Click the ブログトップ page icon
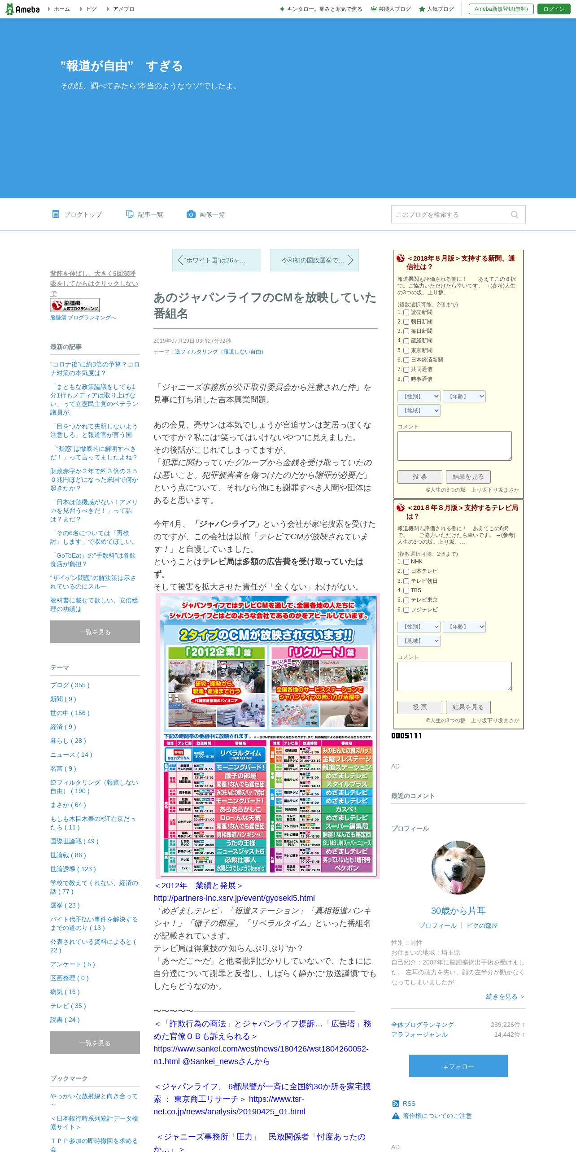The width and height of the screenshot is (576, 1152). (56, 214)
